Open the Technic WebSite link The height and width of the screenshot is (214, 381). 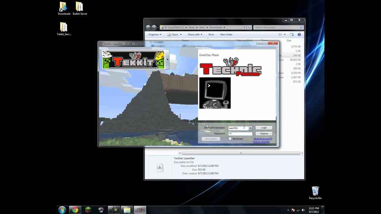tap(261, 142)
